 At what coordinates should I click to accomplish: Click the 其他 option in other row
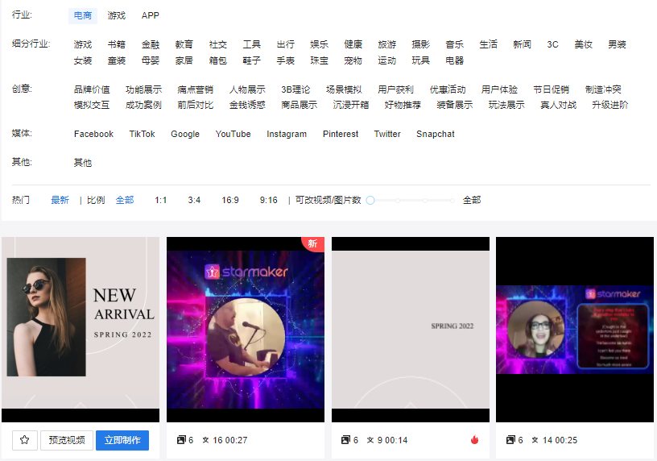pos(83,163)
